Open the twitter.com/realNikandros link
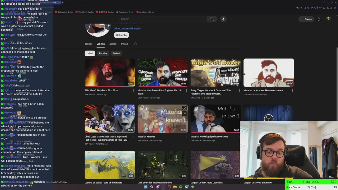This screenshot has width=338, height=190. click(x=127, y=28)
